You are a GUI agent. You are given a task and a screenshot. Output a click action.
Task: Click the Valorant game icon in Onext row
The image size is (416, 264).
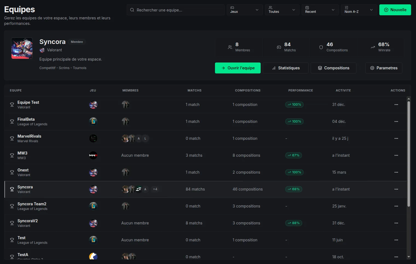(x=93, y=172)
